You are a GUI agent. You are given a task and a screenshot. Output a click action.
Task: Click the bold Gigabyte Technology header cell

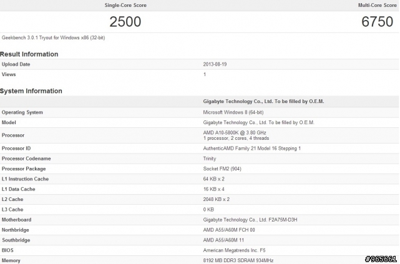(263, 102)
